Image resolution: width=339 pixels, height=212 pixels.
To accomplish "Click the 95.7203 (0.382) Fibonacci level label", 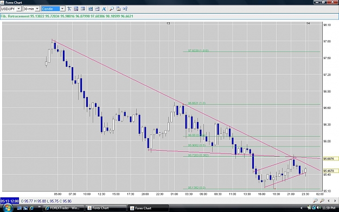I will [x=199, y=155].
